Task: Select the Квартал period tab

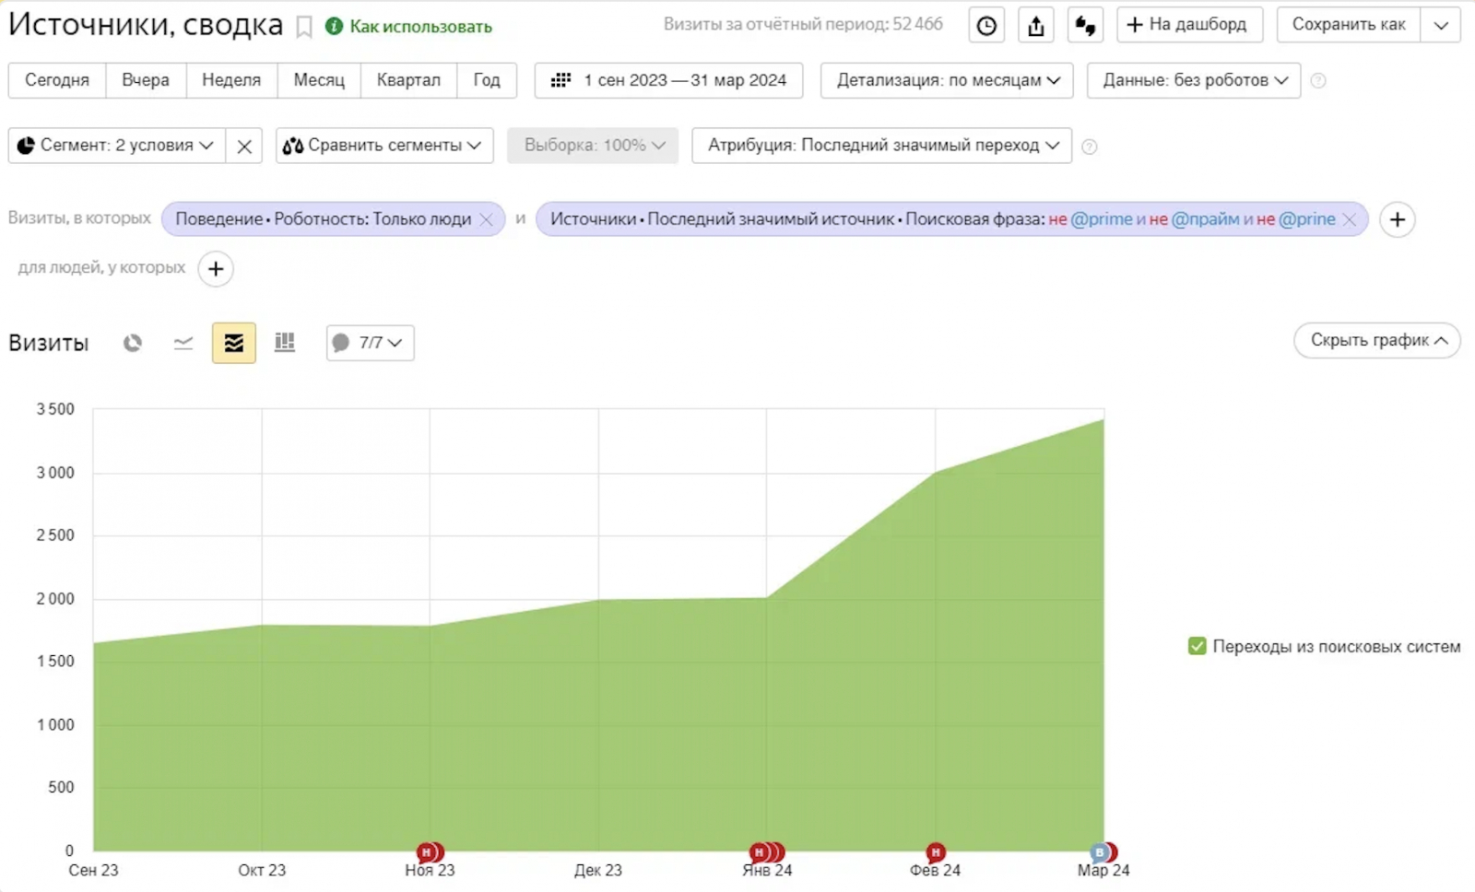Action: [407, 80]
